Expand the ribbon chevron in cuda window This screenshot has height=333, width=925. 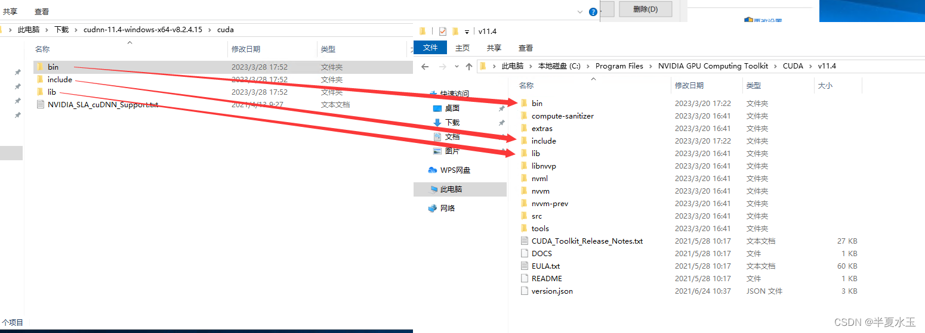click(x=580, y=11)
